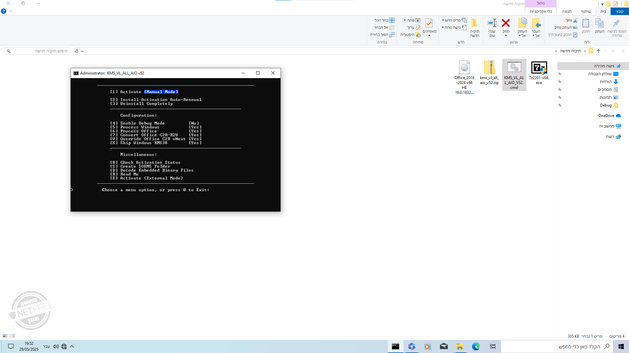Open the notification center icon

11,346
